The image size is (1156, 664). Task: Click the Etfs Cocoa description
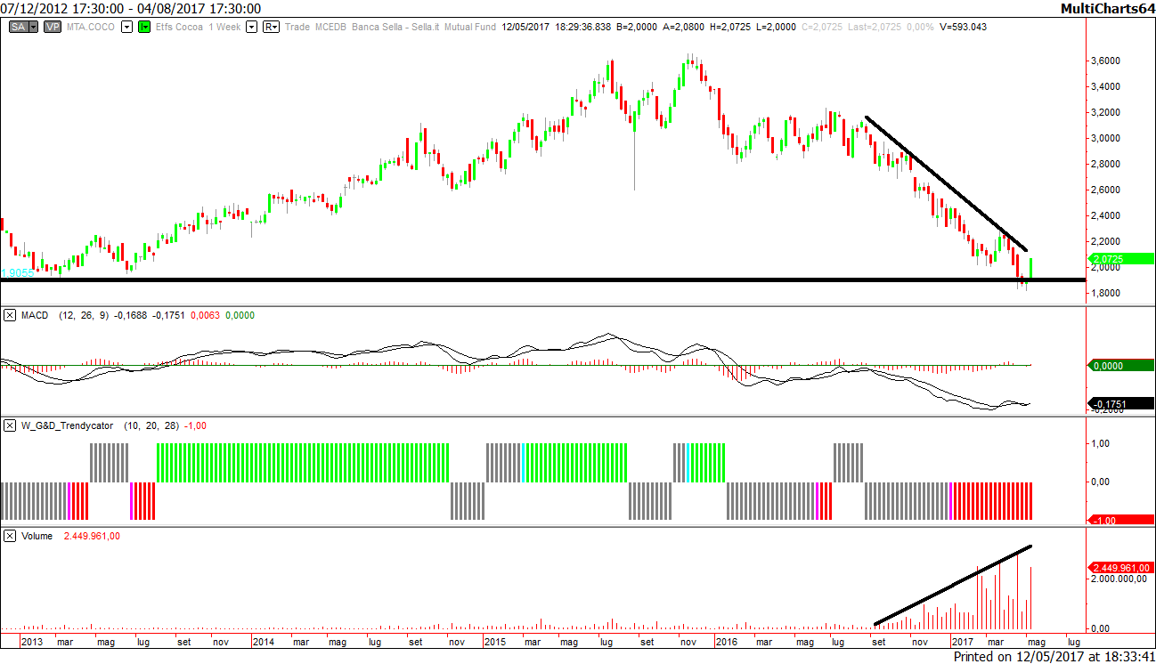[x=180, y=27]
